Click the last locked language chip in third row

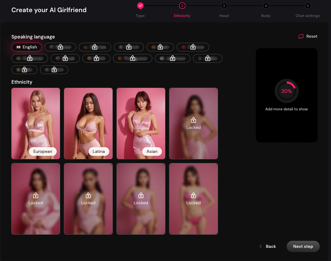pyautogui.click(x=54, y=70)
